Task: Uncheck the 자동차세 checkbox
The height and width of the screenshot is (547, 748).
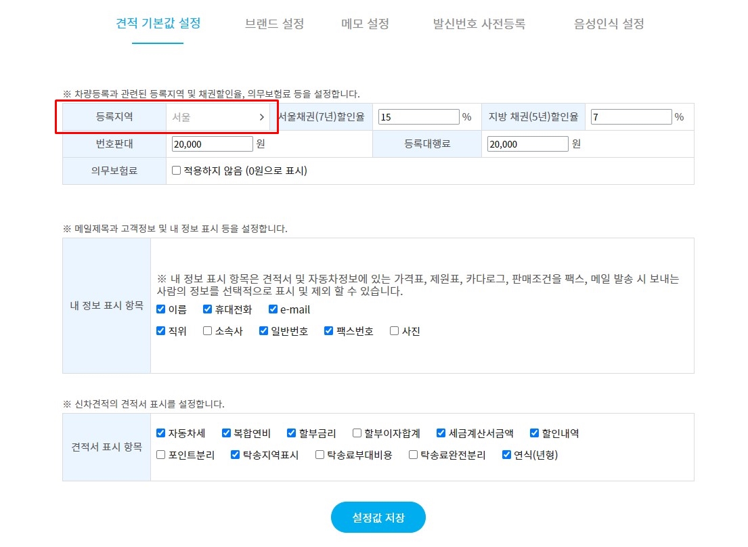Action: 160,433
